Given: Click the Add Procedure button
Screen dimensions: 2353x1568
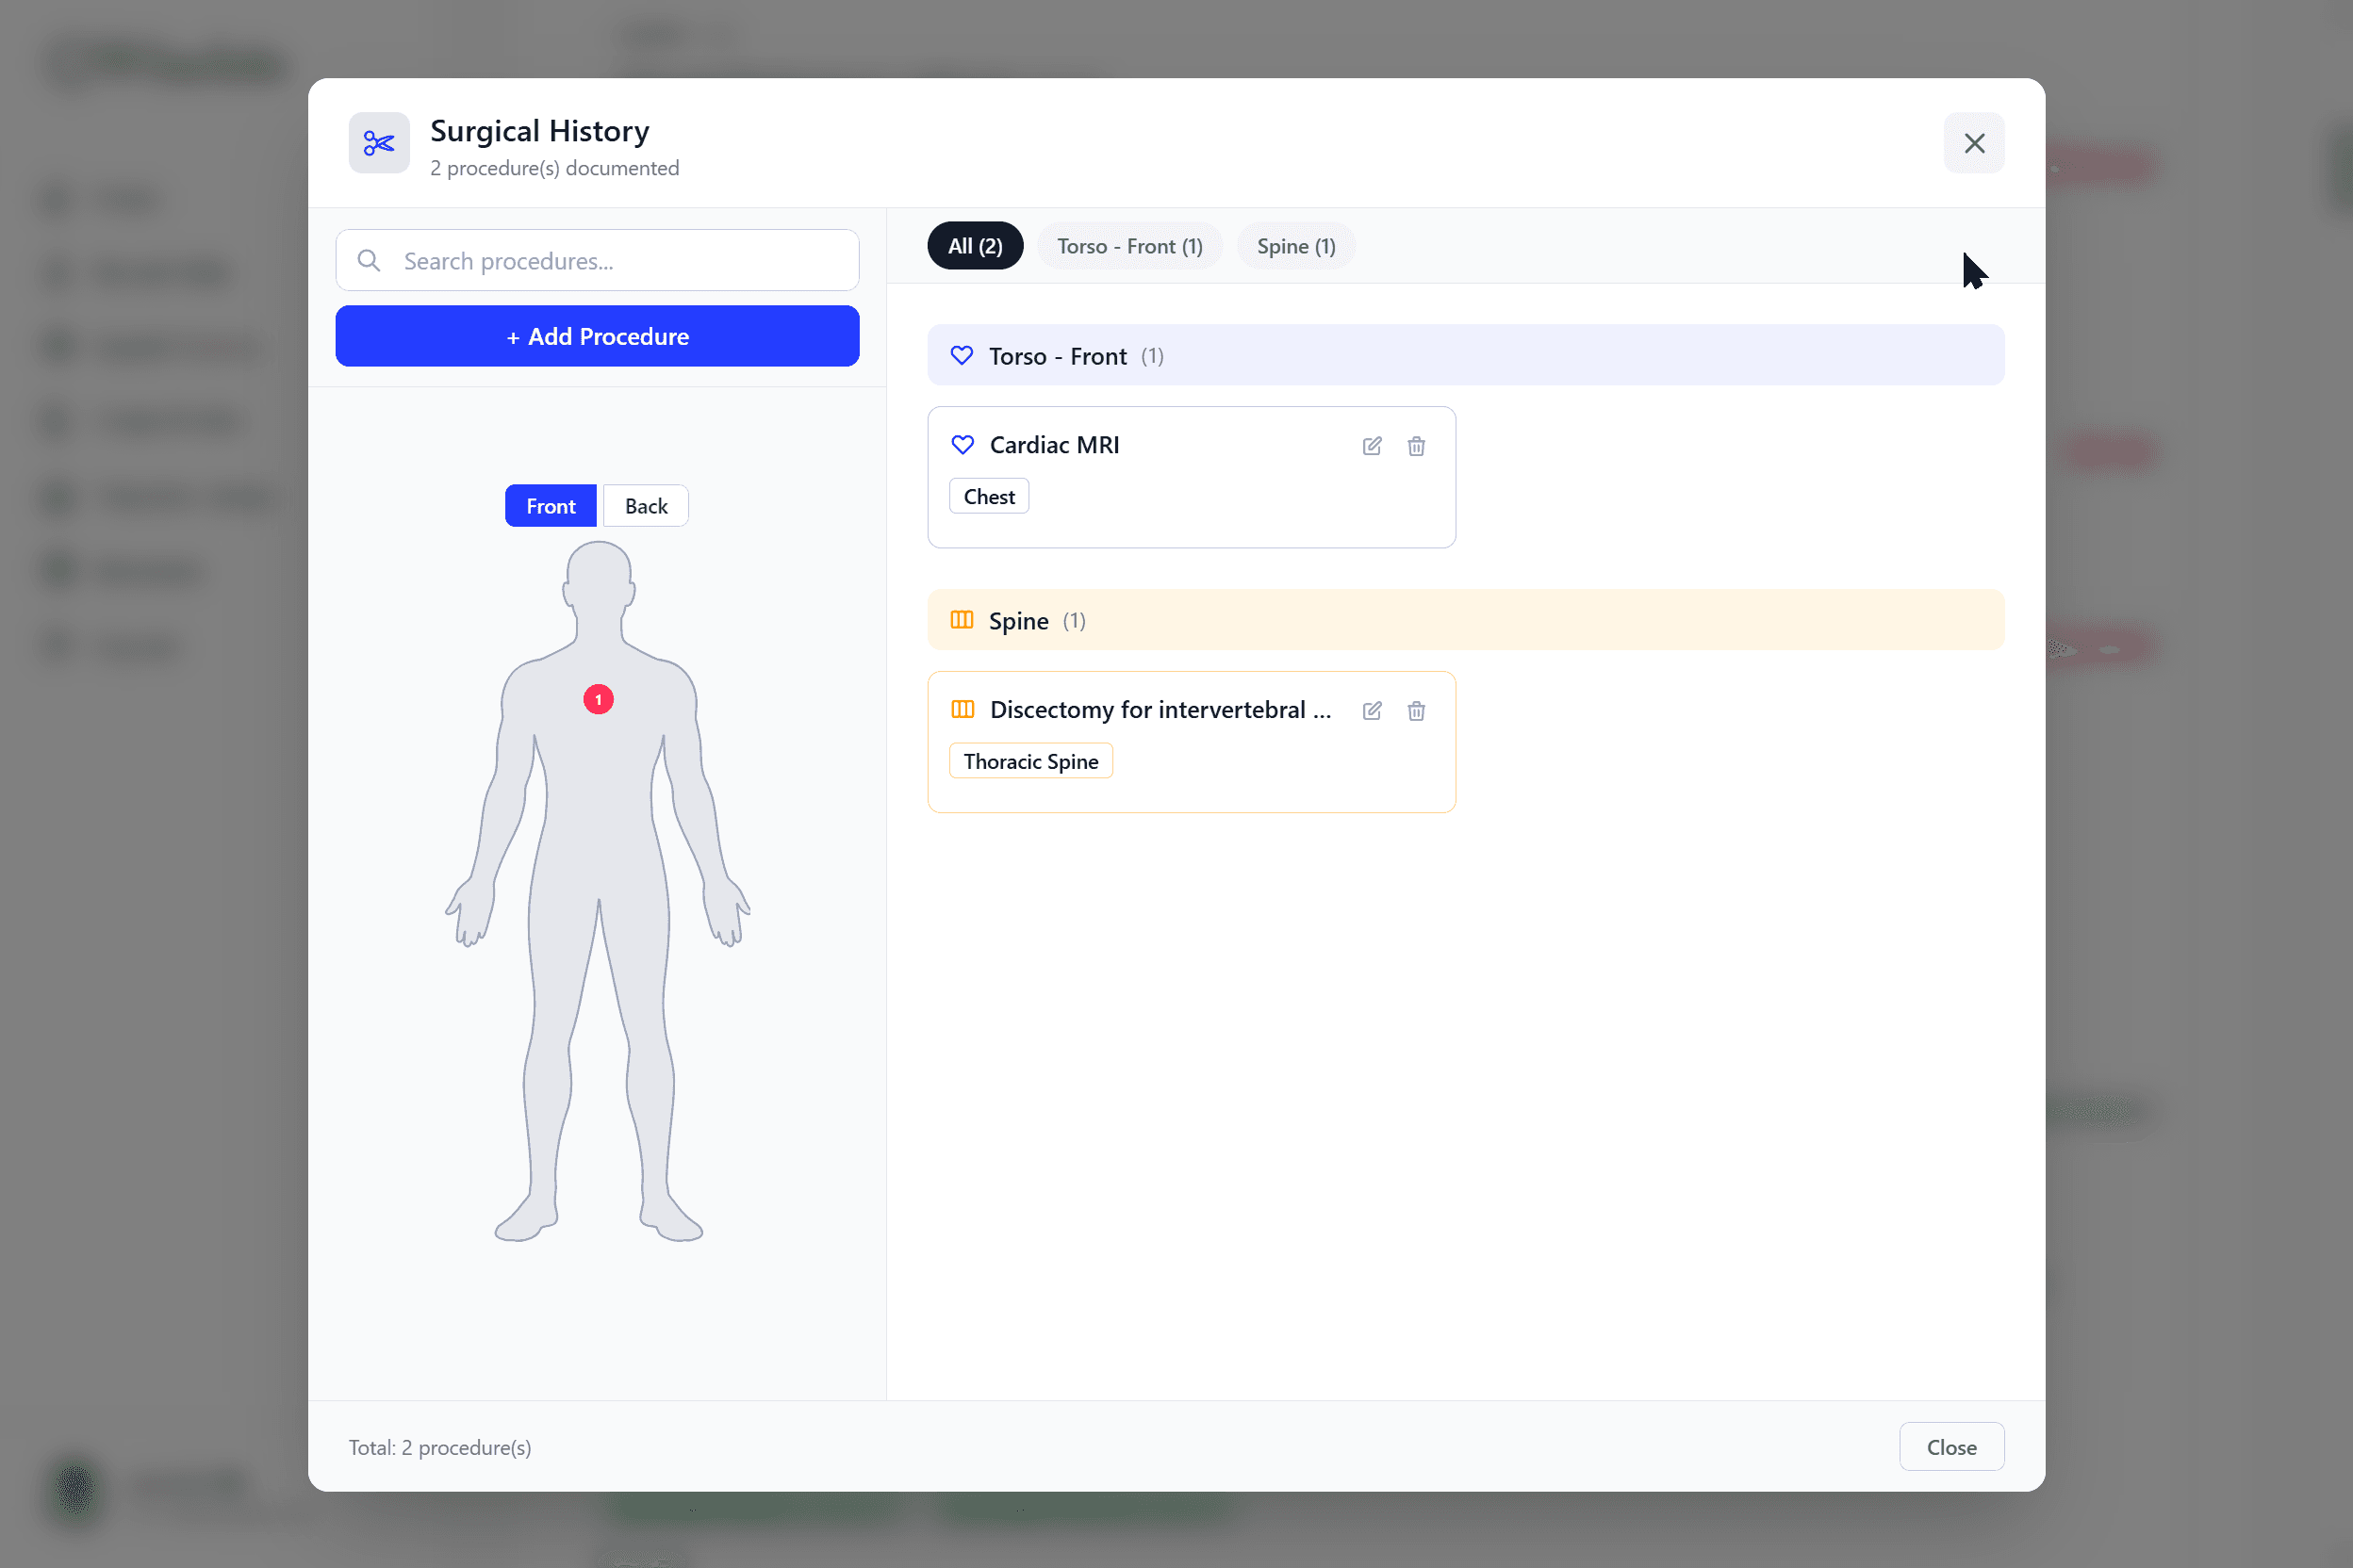Looking at the screenshot, I should click(596, 336).
